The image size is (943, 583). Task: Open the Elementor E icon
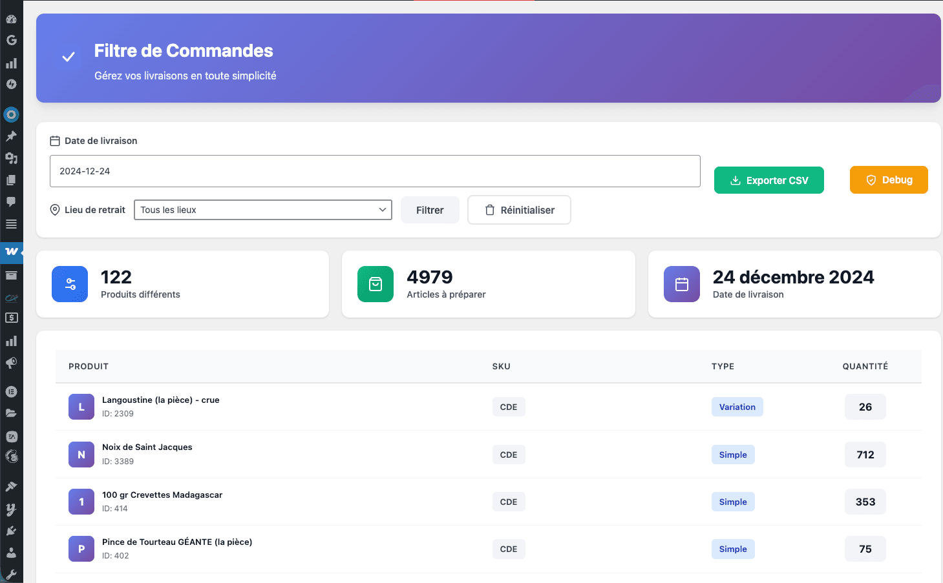[x=11, y=391]
